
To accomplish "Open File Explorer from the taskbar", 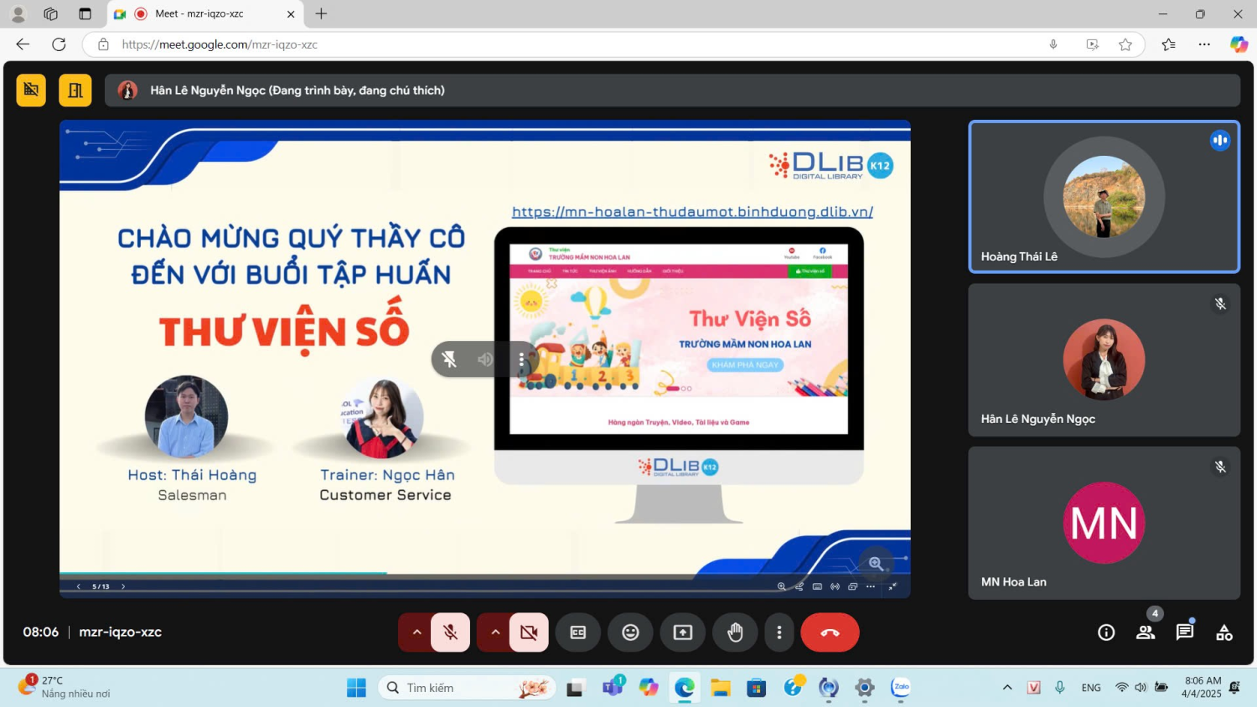I will (x=721, y=688).
